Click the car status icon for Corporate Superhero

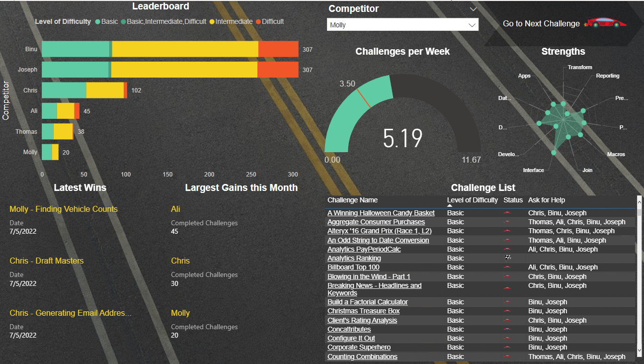pyautogui.click(x=508, y=347)
